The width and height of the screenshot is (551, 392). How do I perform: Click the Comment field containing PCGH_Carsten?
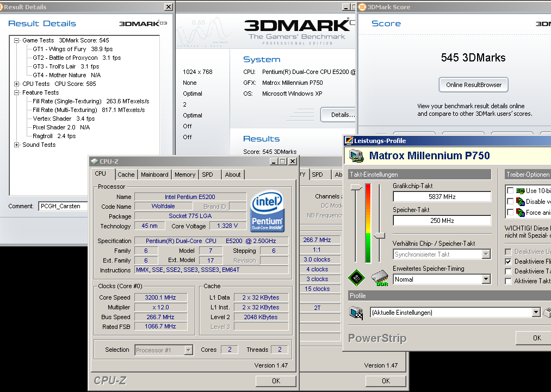click(63, 206)
